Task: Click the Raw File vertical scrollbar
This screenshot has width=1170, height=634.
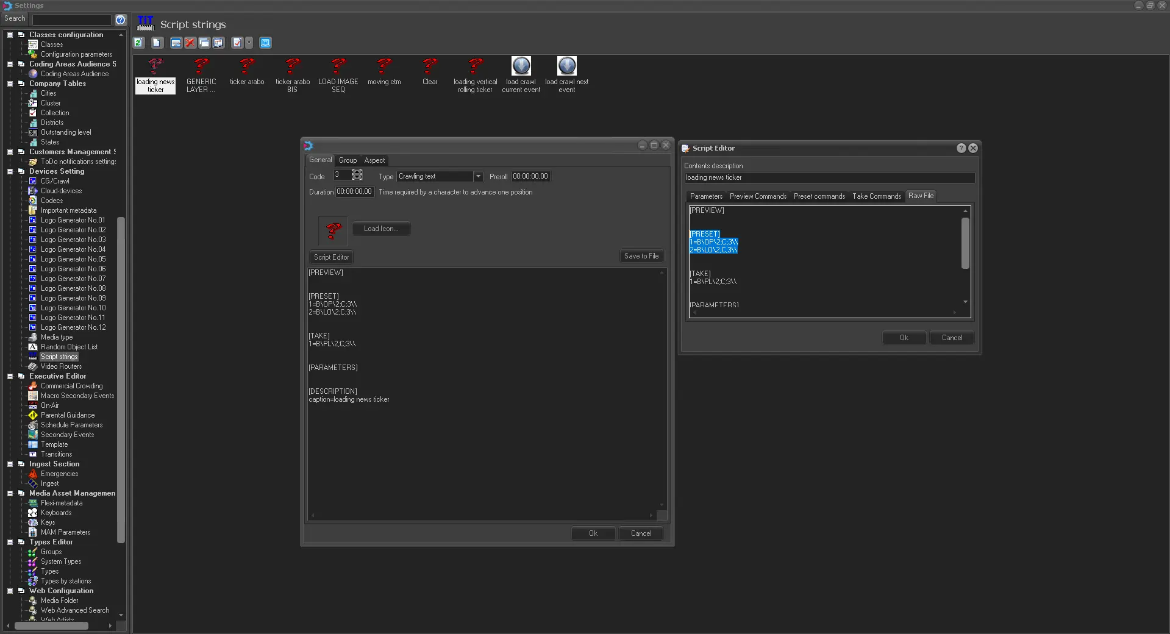Action: 965,244
